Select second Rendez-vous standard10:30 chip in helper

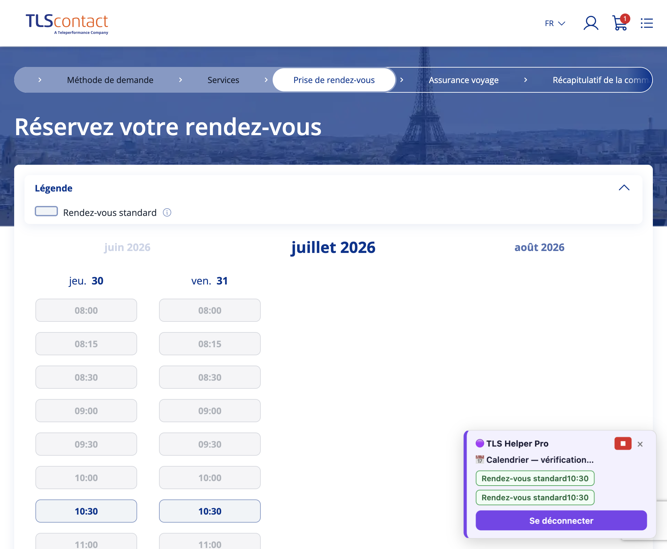[535, 497]
